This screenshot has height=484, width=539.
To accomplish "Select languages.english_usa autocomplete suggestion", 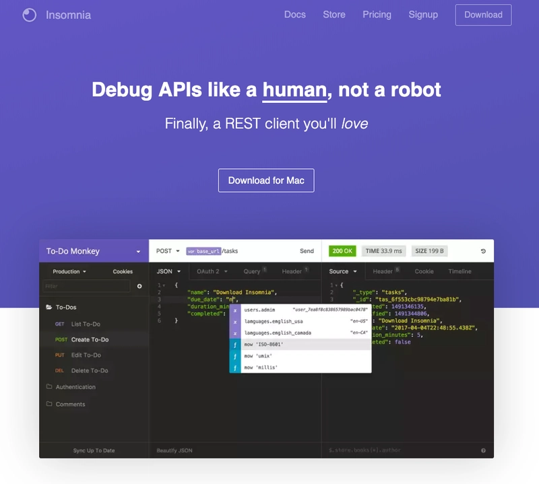I will pos(300,322).
